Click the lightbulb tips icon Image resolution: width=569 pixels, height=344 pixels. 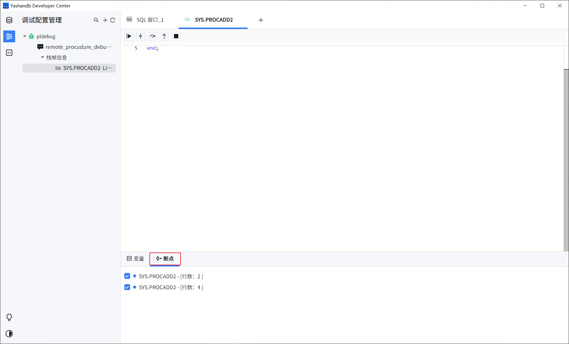click(x=9, y=317)
